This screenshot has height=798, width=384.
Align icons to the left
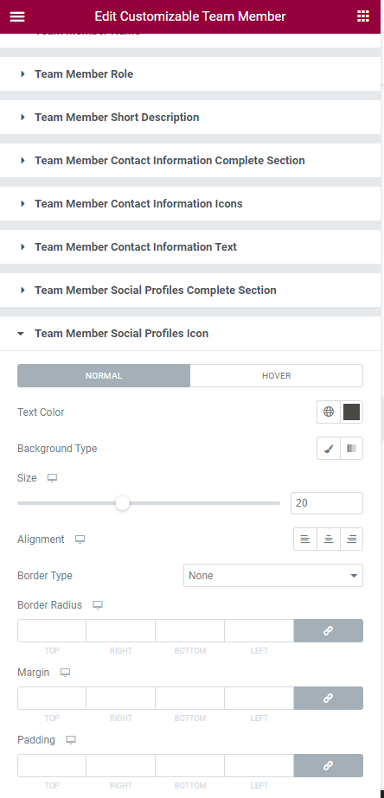pos(305,539)
